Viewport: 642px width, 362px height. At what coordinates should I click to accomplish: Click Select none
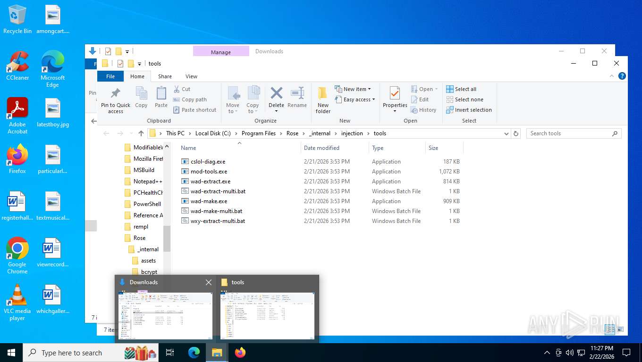[x=465, y=99]
